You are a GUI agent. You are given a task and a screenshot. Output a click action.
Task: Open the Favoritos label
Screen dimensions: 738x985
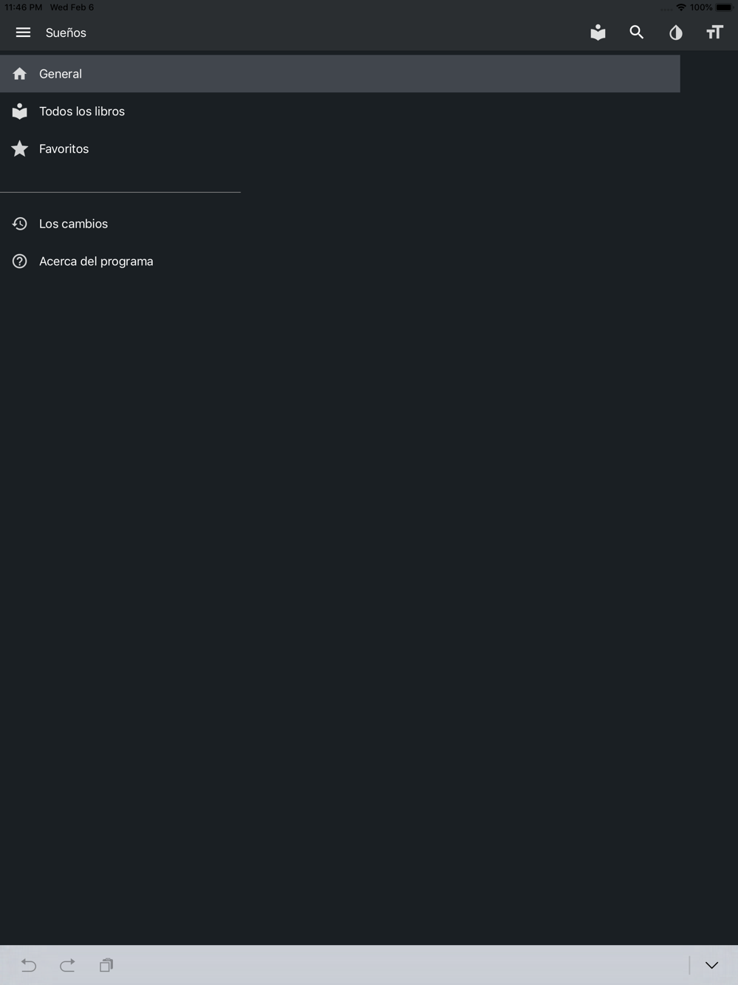[x=64, y=149]
